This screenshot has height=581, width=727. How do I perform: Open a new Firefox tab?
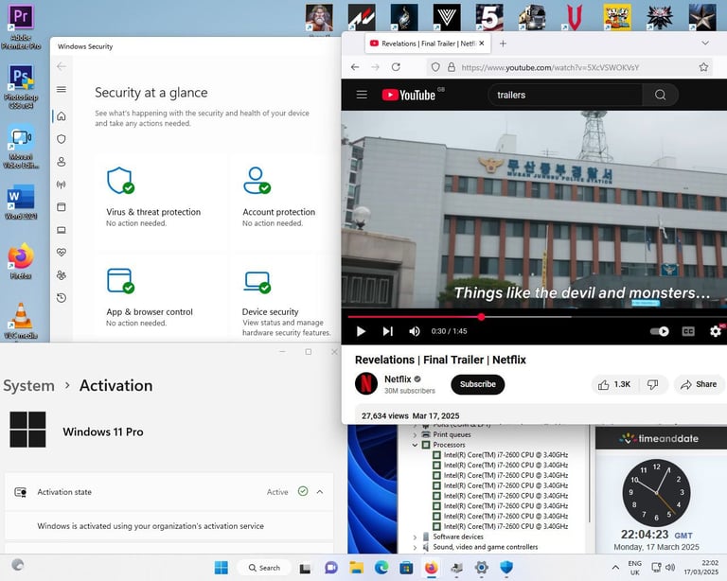(x=503, y=44)
